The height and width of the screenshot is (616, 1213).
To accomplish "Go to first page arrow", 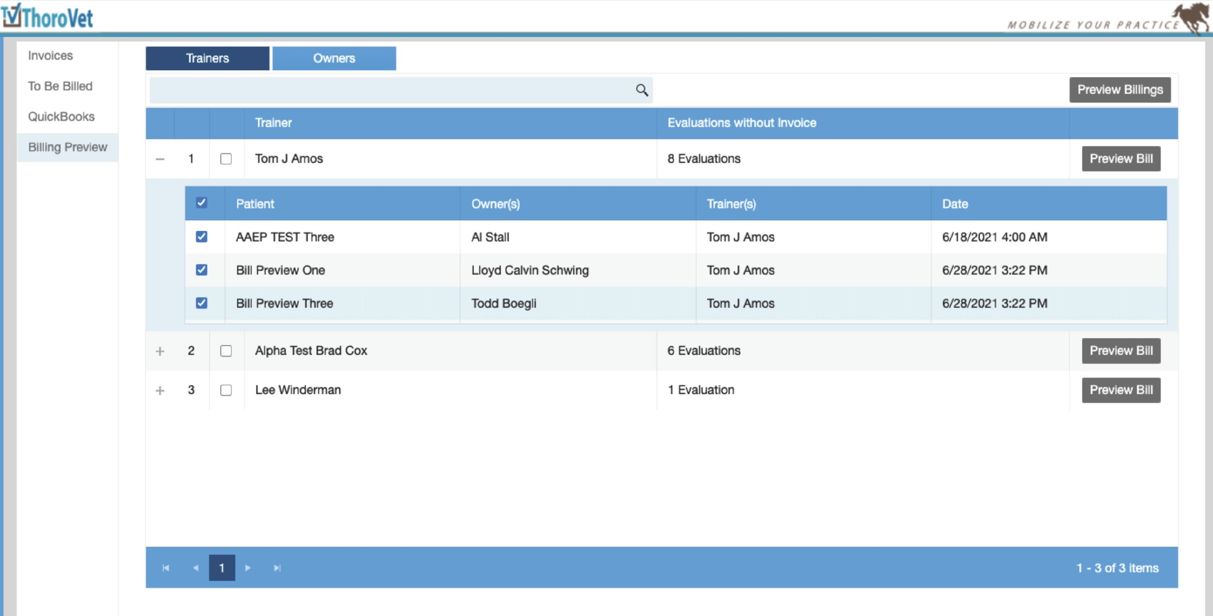I will coord(166,568).
